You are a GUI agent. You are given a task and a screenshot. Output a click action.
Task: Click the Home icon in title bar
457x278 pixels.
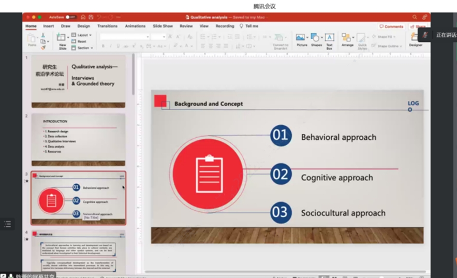[83, 17]
